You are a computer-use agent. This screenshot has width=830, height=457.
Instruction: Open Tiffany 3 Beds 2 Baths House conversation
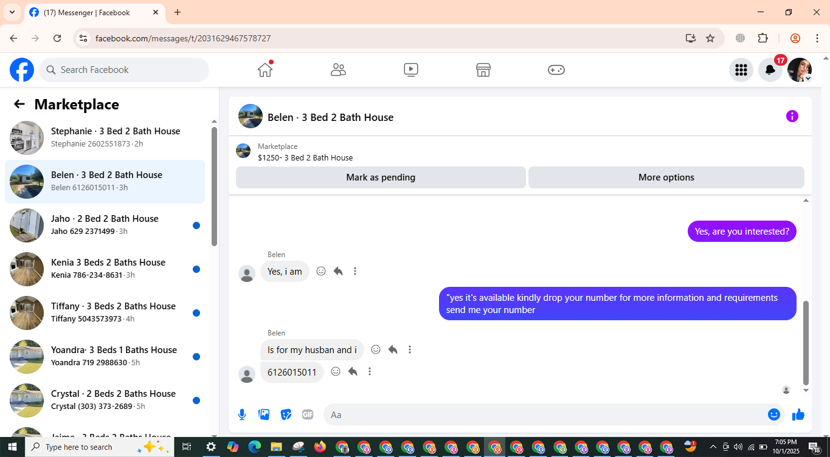105,313
